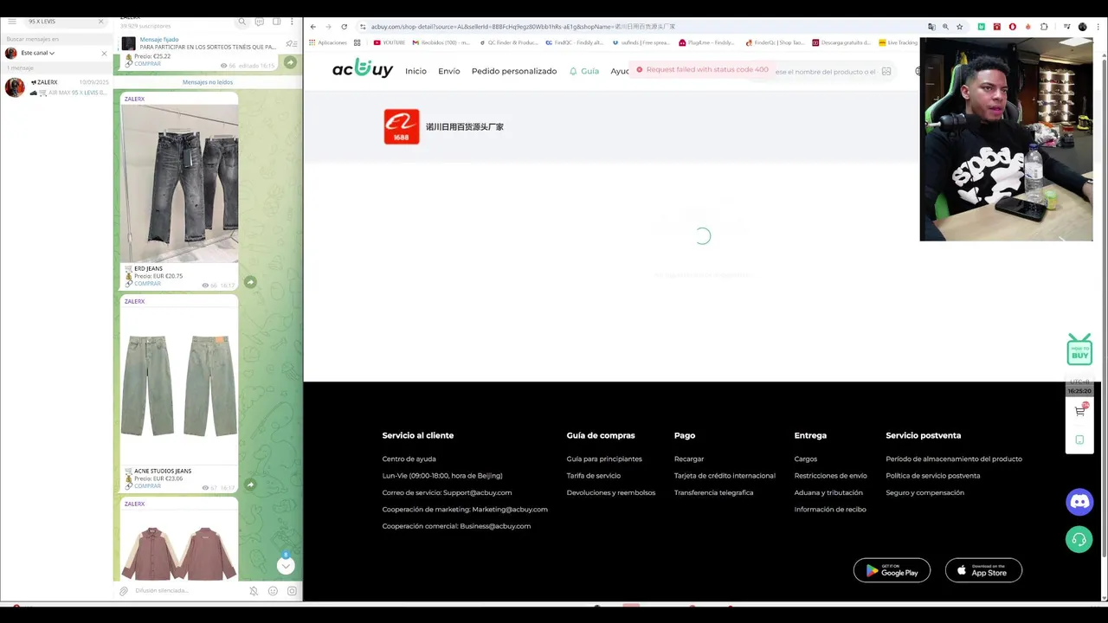Forward the ACNE STUDIOS JEANS post

(250, 485)
